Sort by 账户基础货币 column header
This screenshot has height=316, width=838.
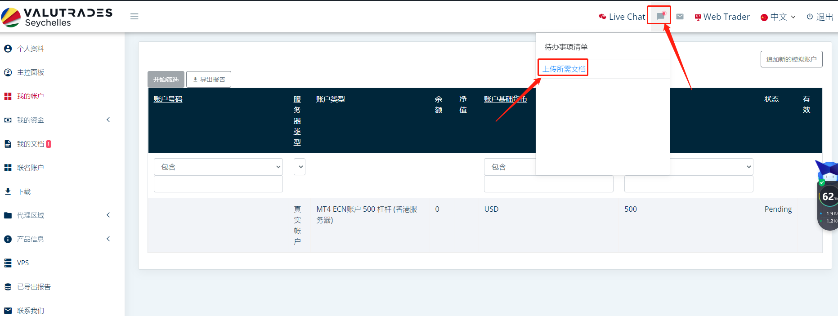(505, 99)
